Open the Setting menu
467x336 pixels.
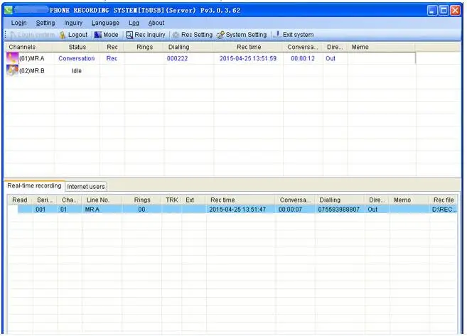click(x=45, y=23)
